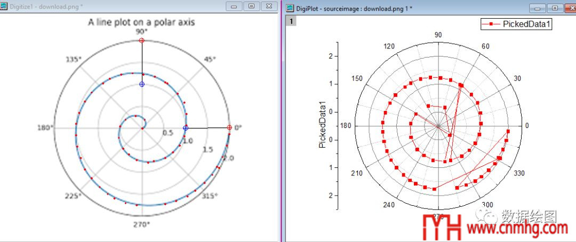The image size is (576, 242).
Task: Select the red axis marker at 90° top
Action: tap(141, 41)
